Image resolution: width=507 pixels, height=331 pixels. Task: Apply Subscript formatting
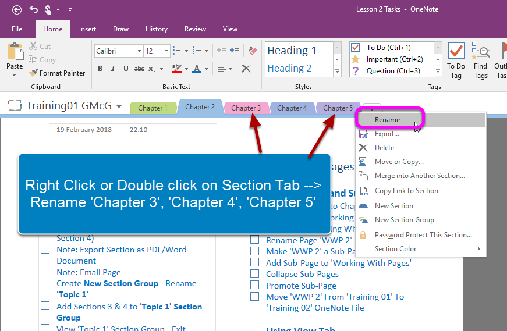click(152, 69)
